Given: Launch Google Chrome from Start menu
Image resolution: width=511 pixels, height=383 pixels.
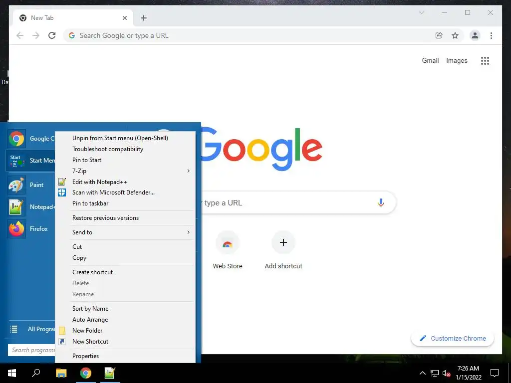Looking at the screenshot, I should [31, 139].
